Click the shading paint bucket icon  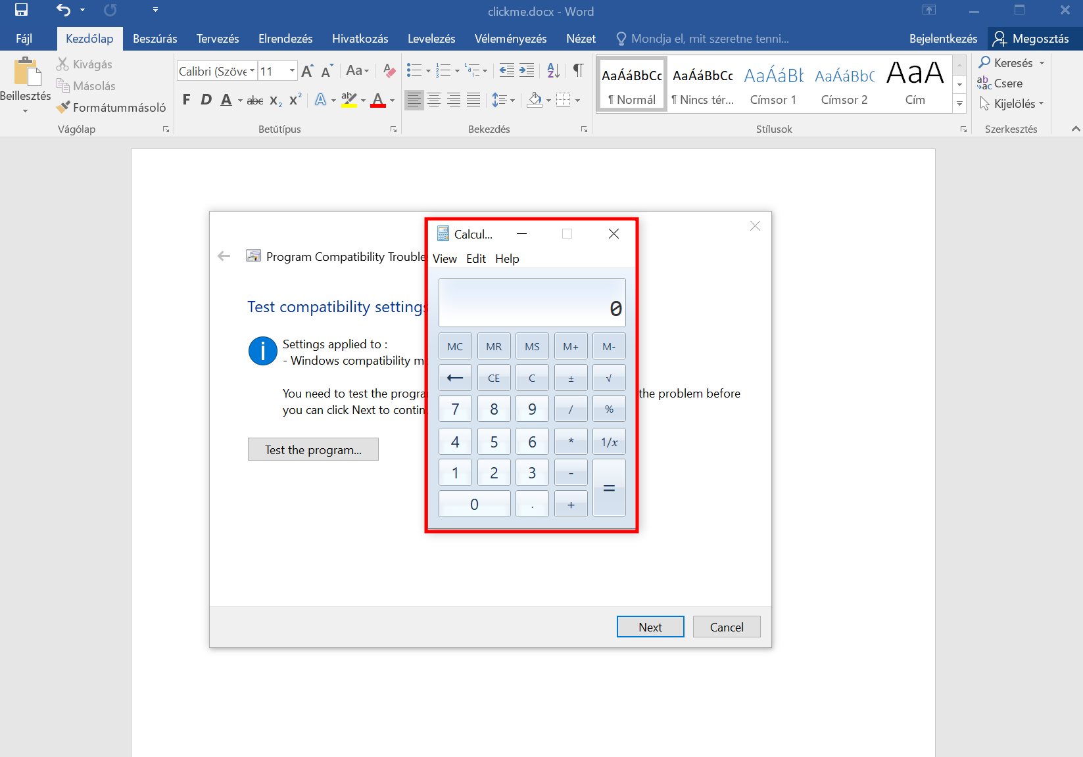click(535, 100)
